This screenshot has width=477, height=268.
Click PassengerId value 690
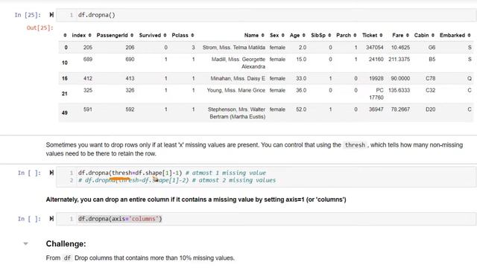click(130, 60)
